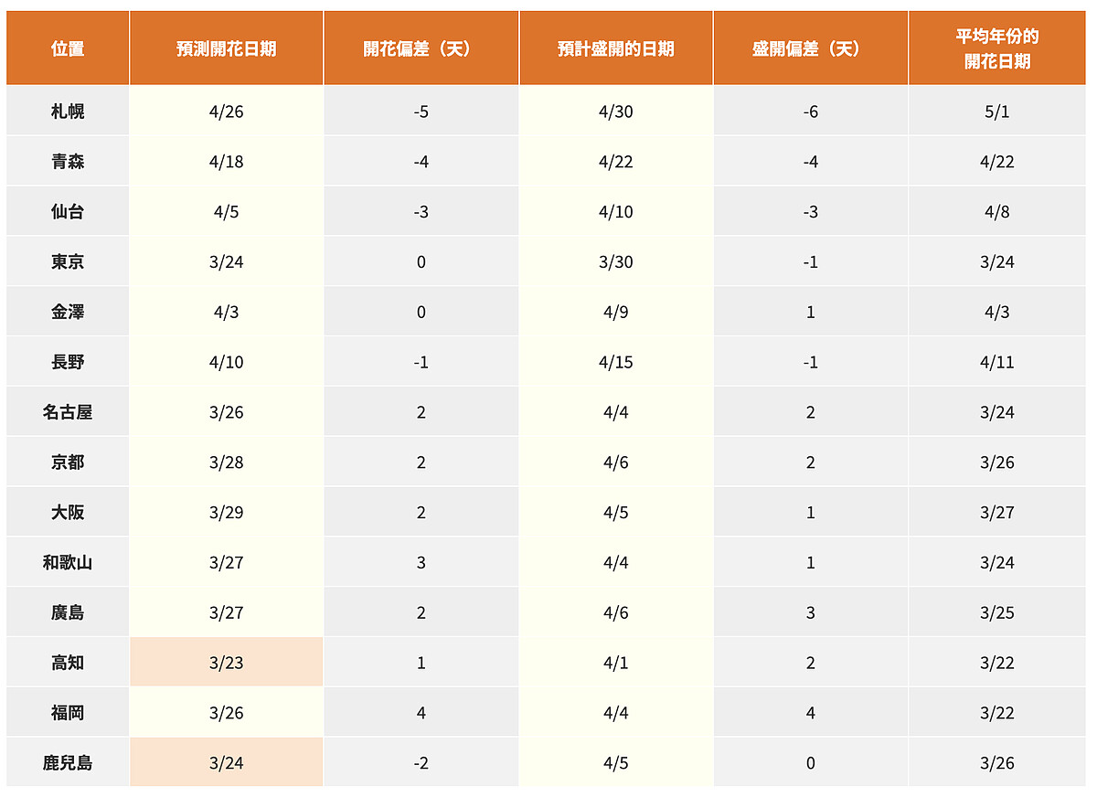The width and height of the screenshot is (1097, 797).
Task: Select the 預計盛開的日期 column header
Action: [615, 48]
